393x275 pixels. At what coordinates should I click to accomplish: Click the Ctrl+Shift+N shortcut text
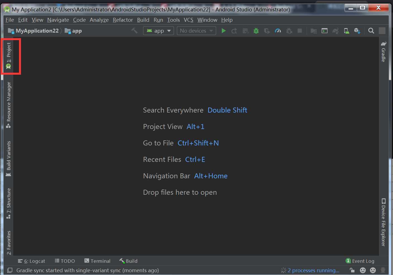click(198, 143)
